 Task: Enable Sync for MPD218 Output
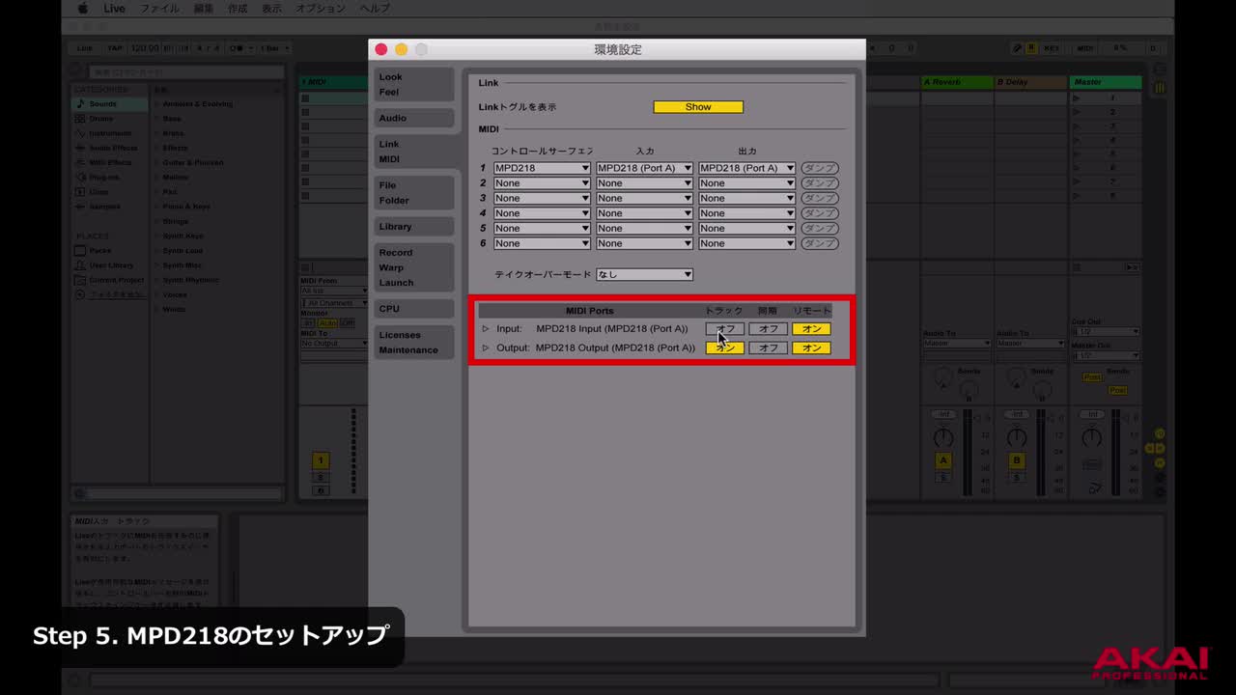coord(768,347)
